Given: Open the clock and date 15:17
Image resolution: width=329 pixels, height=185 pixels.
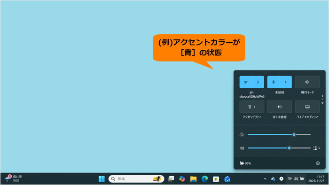Looking at the screenshot, I should (x=316, y=179).
